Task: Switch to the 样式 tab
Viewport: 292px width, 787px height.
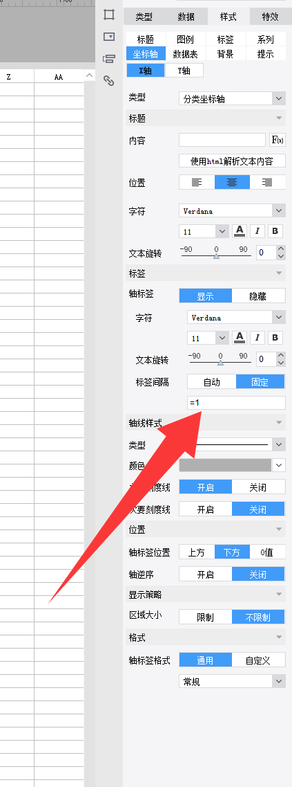Action: [x=228, y=17]
